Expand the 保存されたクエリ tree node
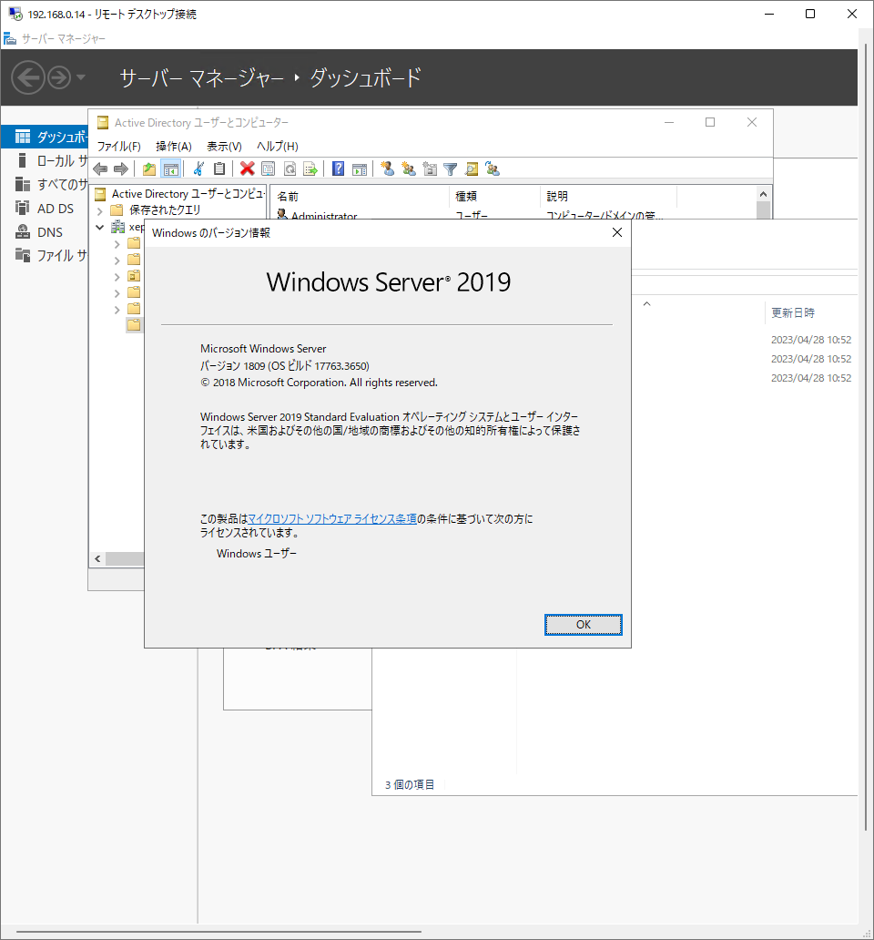The image size is (874, 940). [x=100, y=211]
